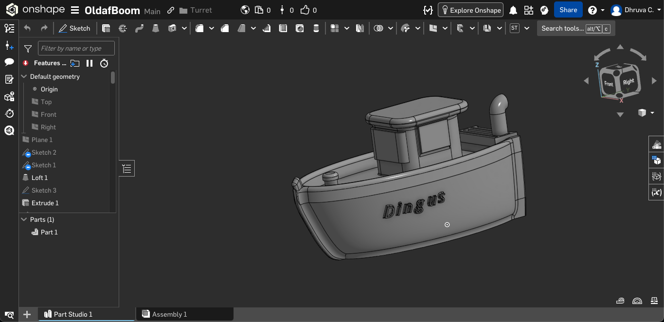The image size is (664, 322).
Task: Open the Notifications bell
Action: pos(513,10)
